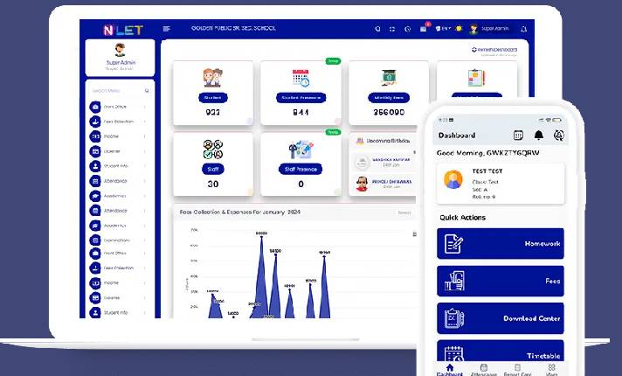622x376 pixels.
Task: Switch to Attendance tab in phone bottom bar
Action: [x=483, y=370]
